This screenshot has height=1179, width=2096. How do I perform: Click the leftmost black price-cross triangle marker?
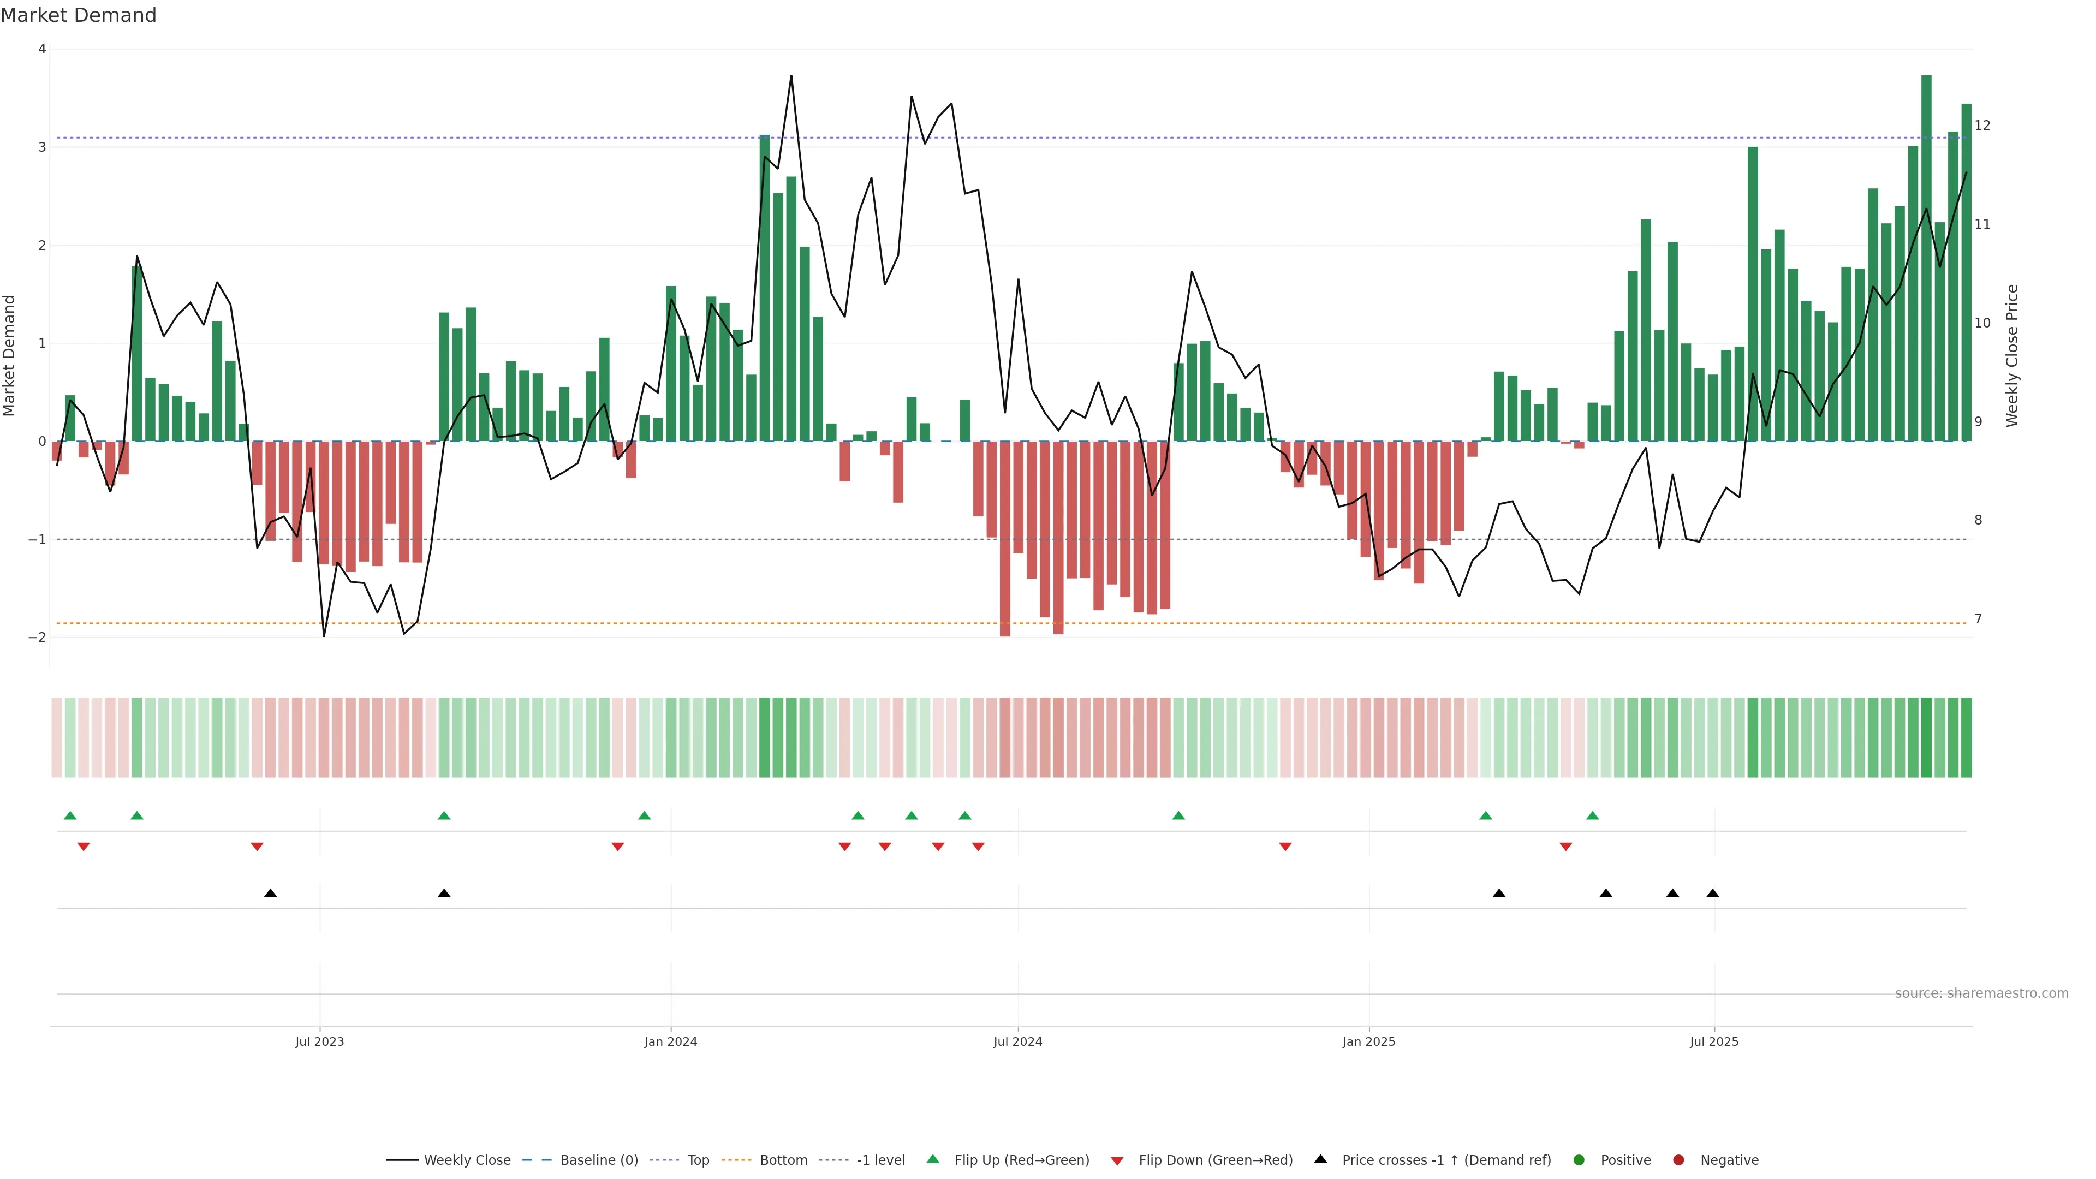click(x=271, y=894)
